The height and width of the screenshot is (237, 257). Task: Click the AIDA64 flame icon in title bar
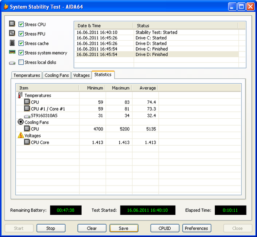(5, 7)
